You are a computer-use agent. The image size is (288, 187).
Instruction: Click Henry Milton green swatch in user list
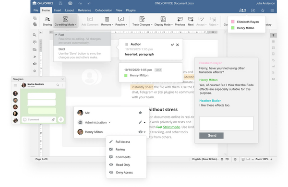click(x=233, y=28)
